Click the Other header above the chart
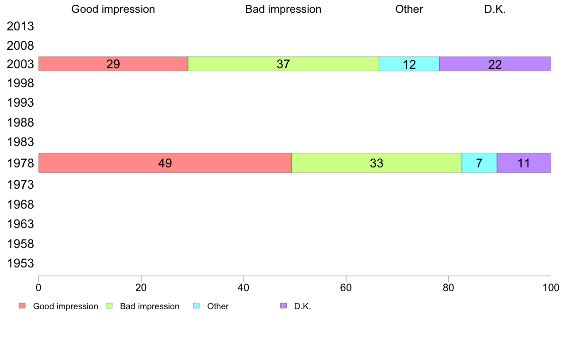The width and height of the screenshot is (564, 349). coord(409,9)
